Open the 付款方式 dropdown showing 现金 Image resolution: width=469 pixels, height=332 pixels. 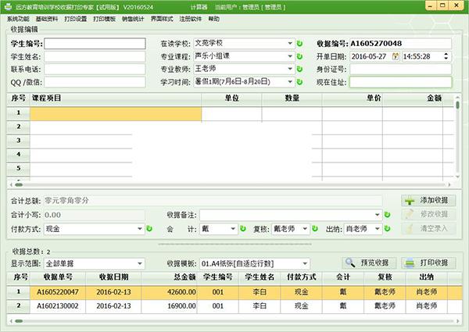coord(140,229)
